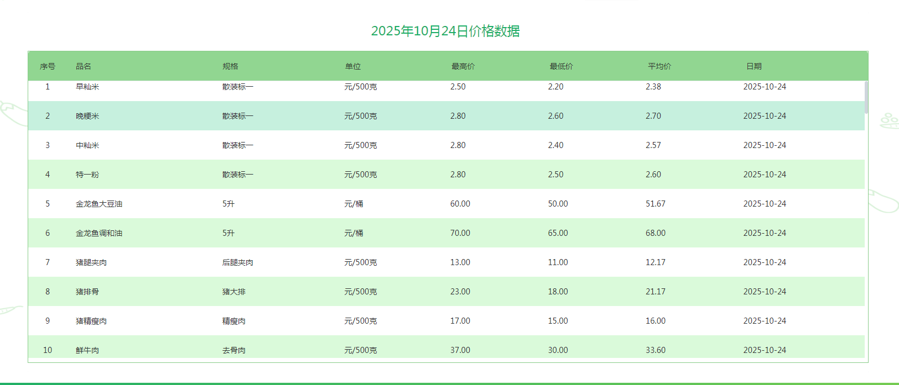The height and width of the screenshot is (385, 899).
Task: Select the 中籼米 product name cell
Action: (x=87, y=145)
